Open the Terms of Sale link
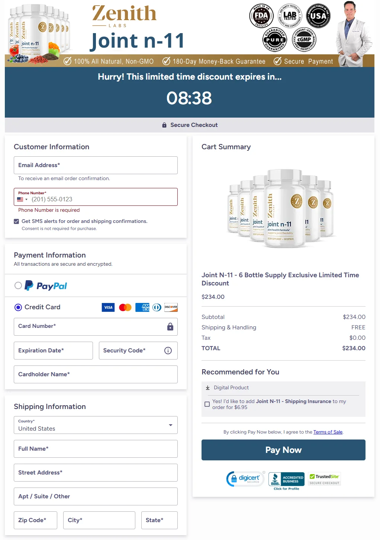380x540 pixels. click(328, 432)
